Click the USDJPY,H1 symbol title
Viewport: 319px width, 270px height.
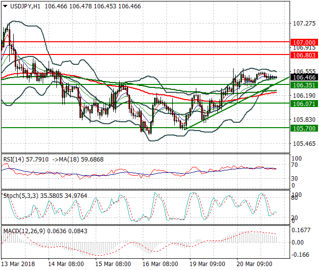click(x=25, y=6)
